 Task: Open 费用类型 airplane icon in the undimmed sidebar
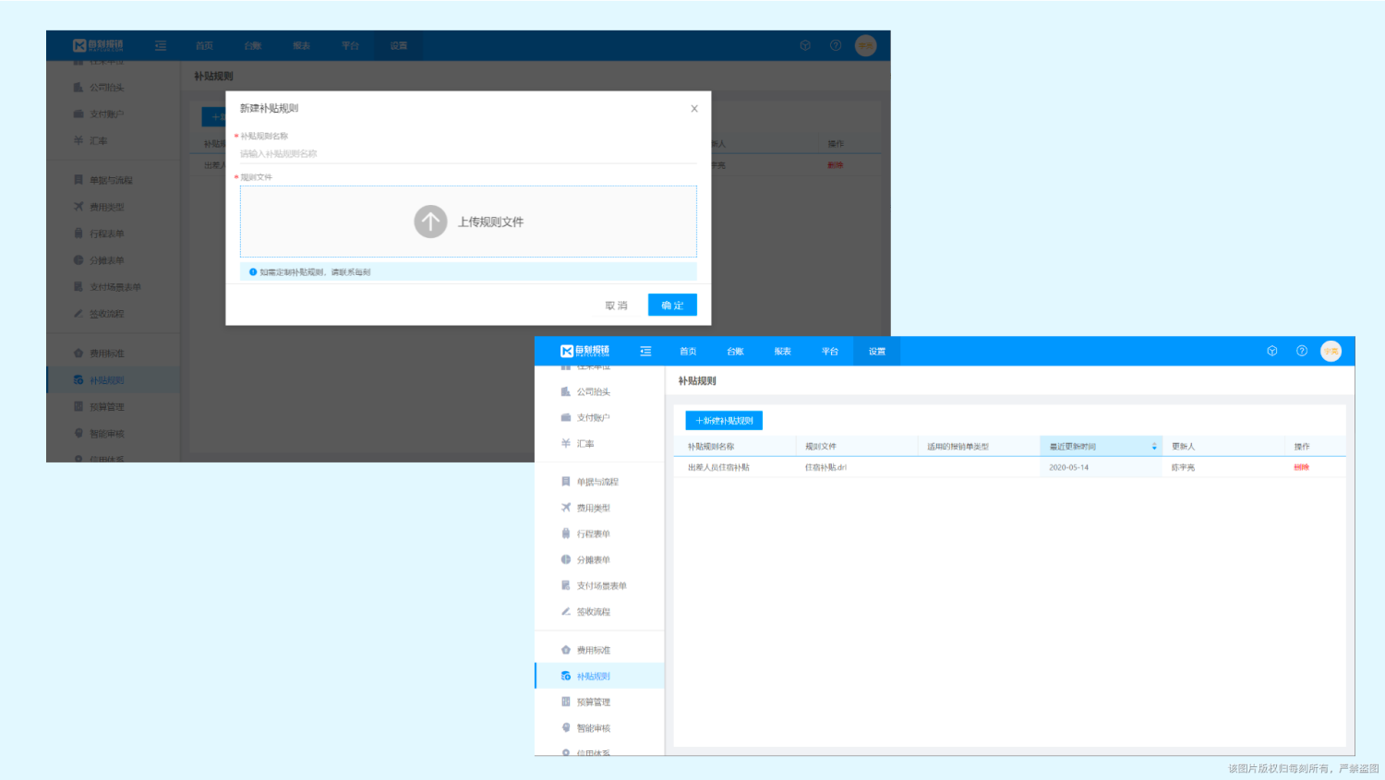pos(566,508)
